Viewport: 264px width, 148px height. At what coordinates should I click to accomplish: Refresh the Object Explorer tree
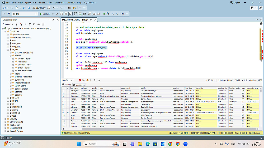click(34, 24)
